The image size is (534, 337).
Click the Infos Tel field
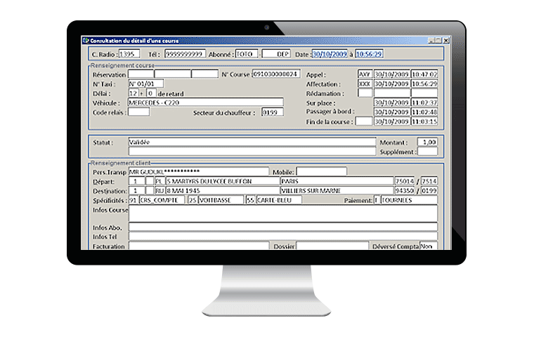283,237
